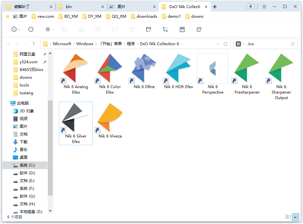This screenshot has height=224, width=303.
Task: Switch to large thumbnails view
Action: (296, 217)
